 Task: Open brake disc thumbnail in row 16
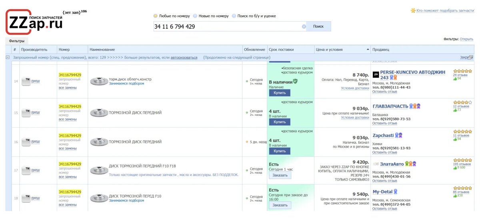click(99, 142)
